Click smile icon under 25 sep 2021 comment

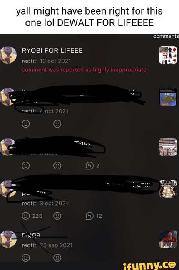tap(26, 258)
